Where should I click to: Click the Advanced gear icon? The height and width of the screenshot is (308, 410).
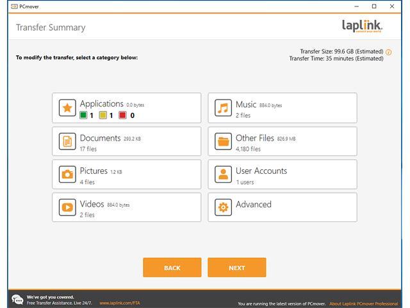pyautogui.click(x=223, y=207)
